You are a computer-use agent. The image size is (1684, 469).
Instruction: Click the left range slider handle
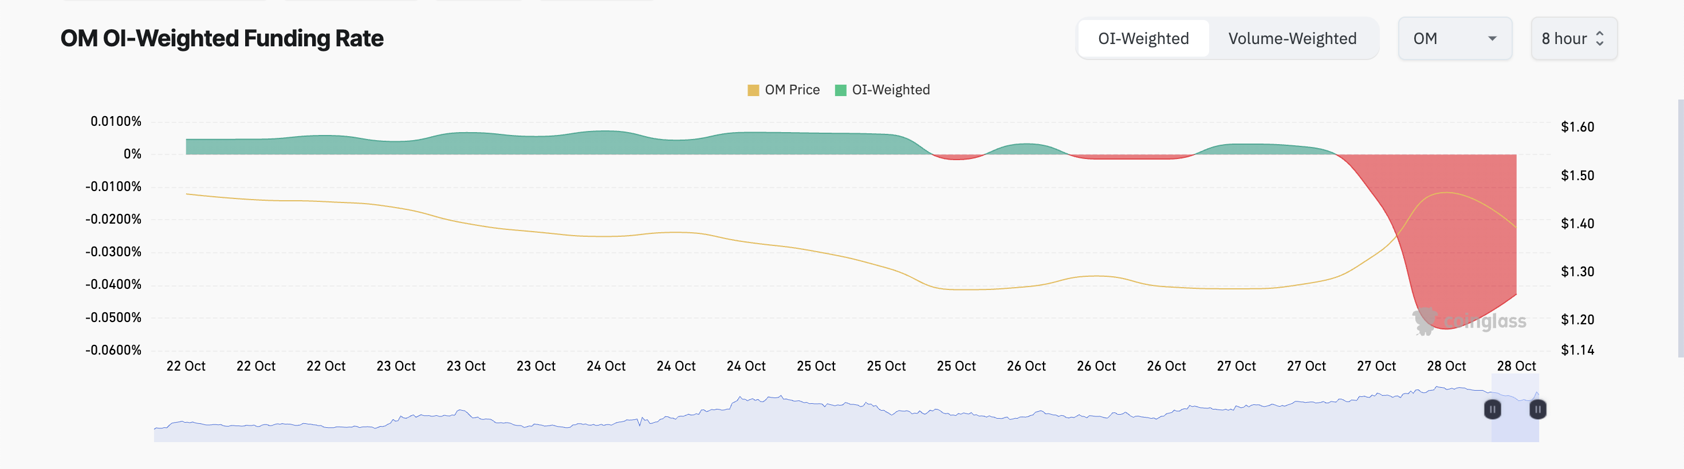(1493, 410)
